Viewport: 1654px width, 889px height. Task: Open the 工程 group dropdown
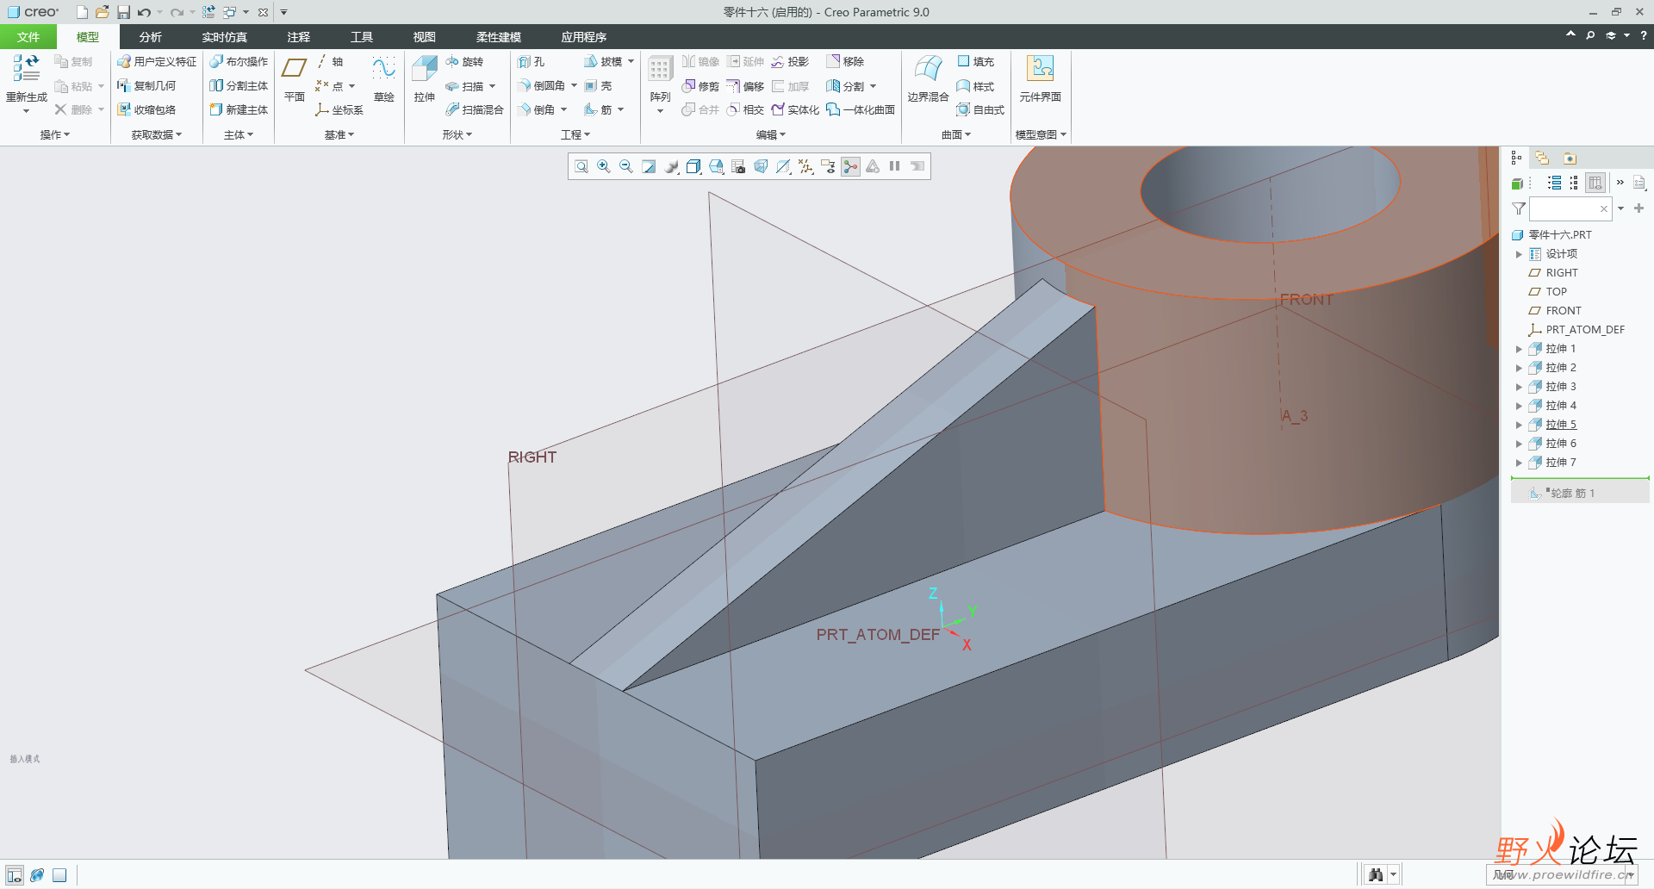point(575,134)
